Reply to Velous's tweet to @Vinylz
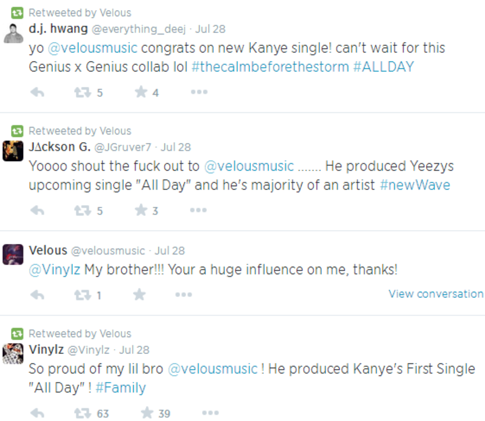This screenshot has height=421, width=485. pos(37,295)
